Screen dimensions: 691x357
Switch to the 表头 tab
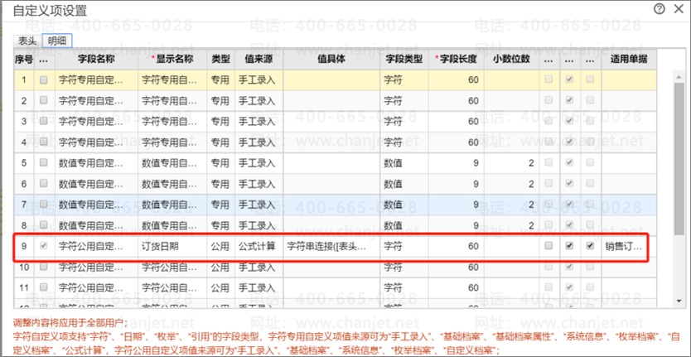(x=27, y=41)
